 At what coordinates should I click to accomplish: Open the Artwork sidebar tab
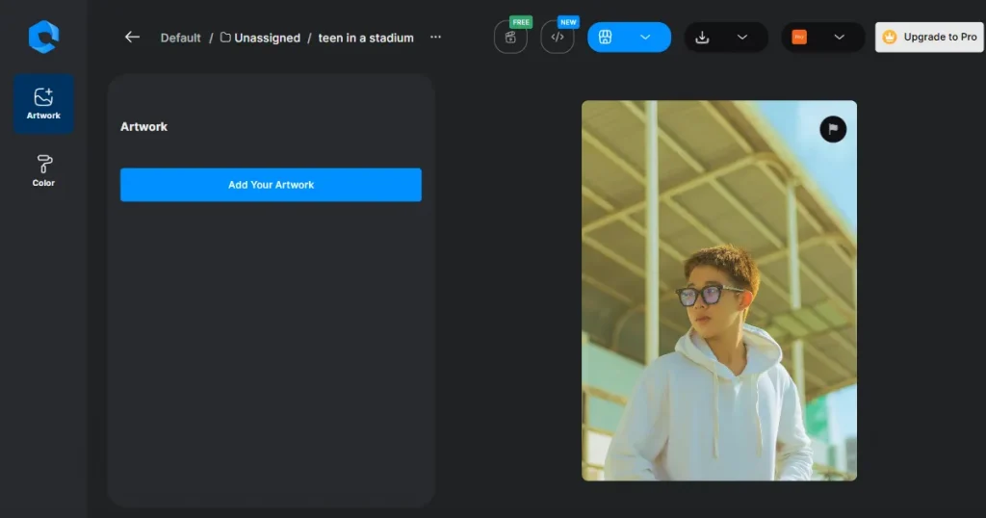[x=43, y=104]
